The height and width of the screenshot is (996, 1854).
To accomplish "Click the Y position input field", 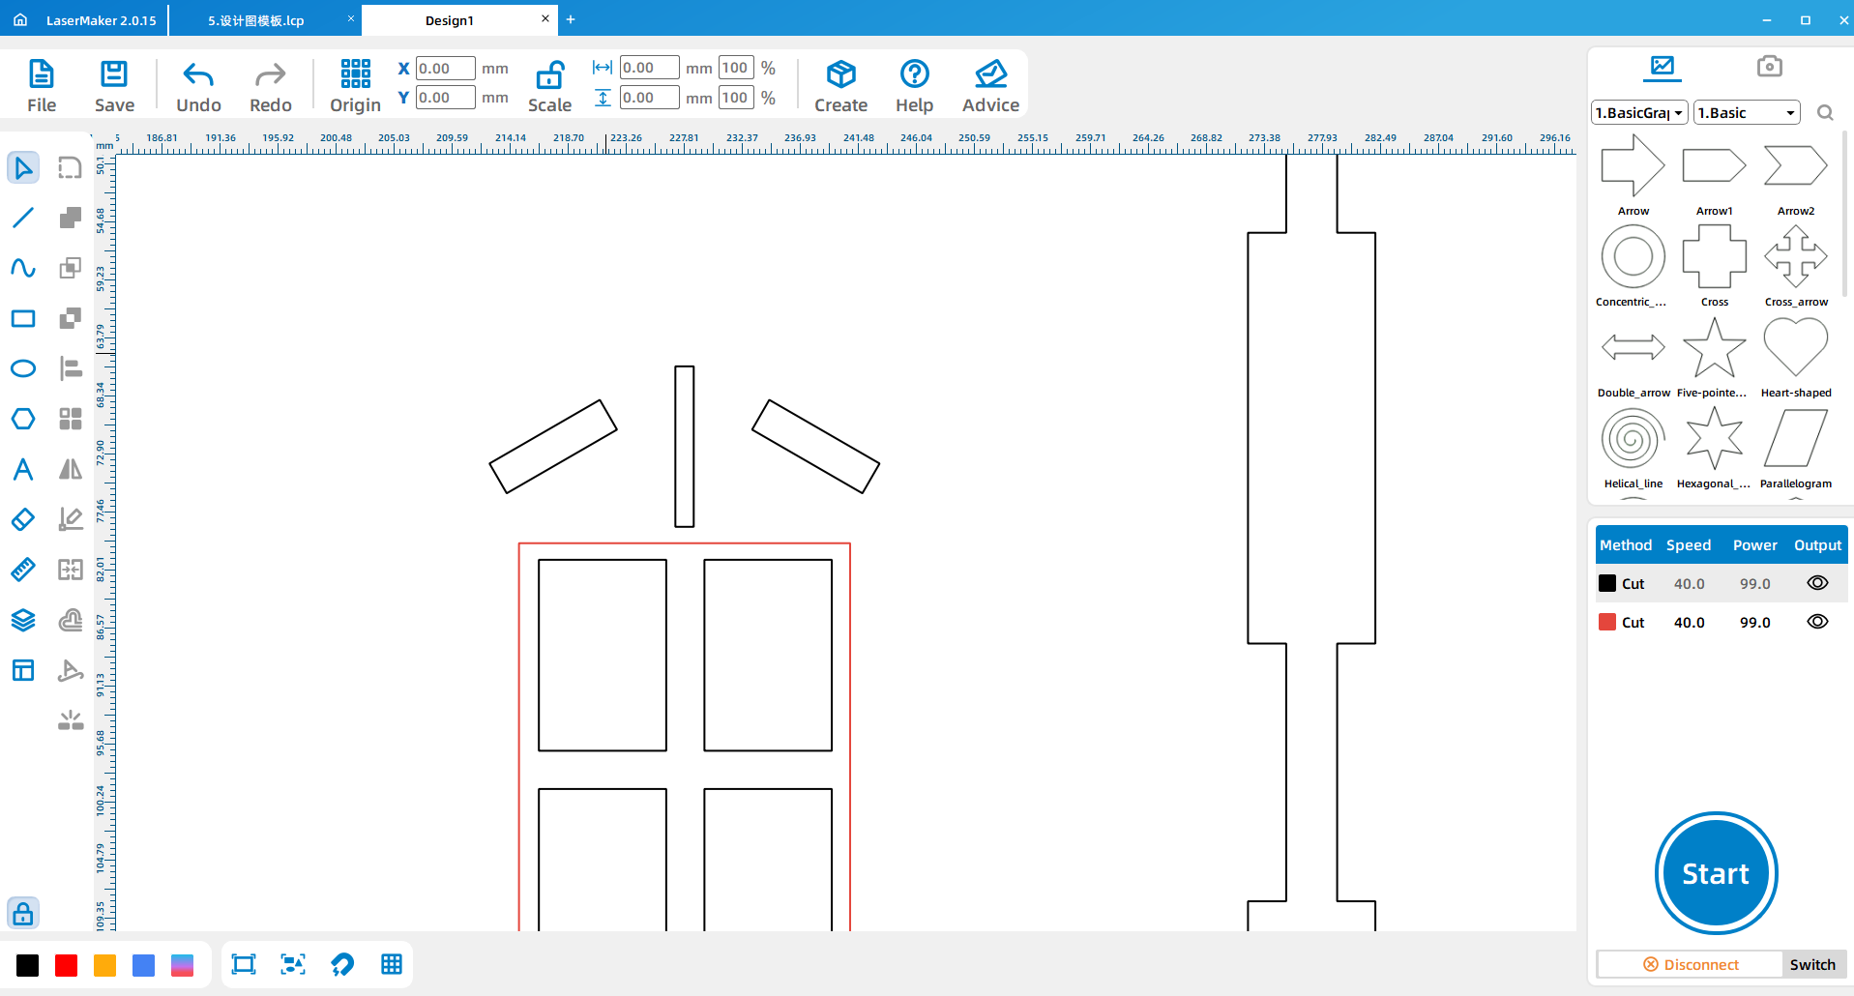I will click(x=445, y=98).
